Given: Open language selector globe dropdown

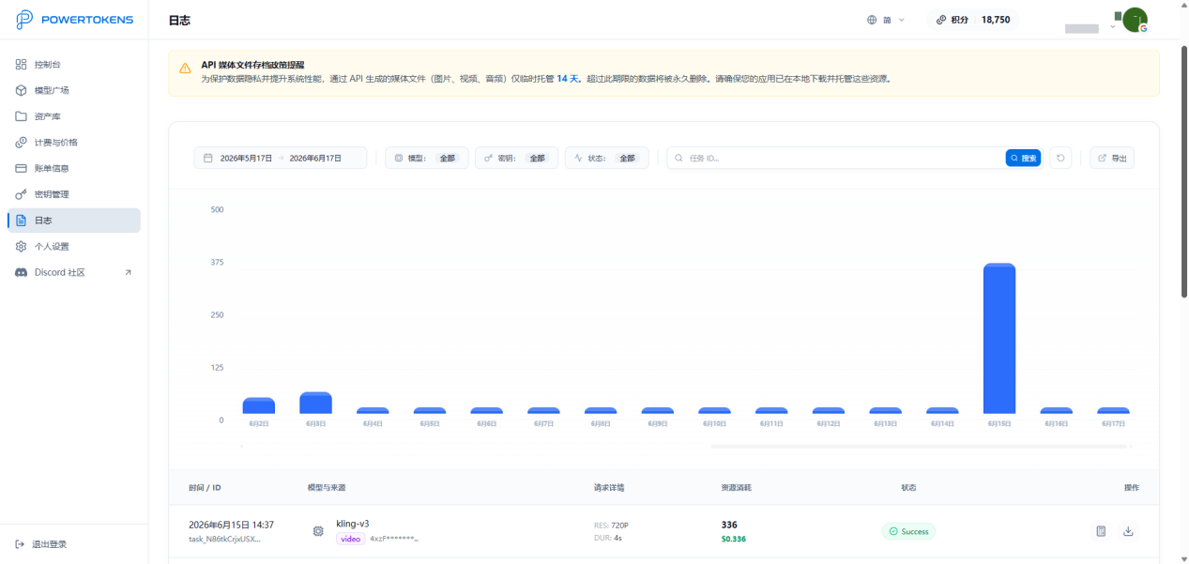Looking at the screenshot, I should point(886,20).
